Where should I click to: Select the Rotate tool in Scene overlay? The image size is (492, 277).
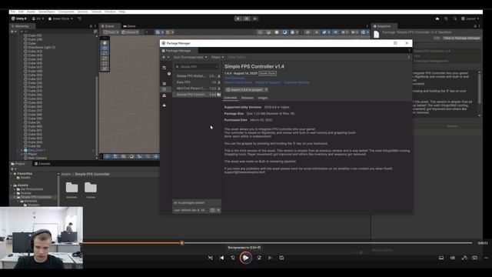click(x=105, y=53)
